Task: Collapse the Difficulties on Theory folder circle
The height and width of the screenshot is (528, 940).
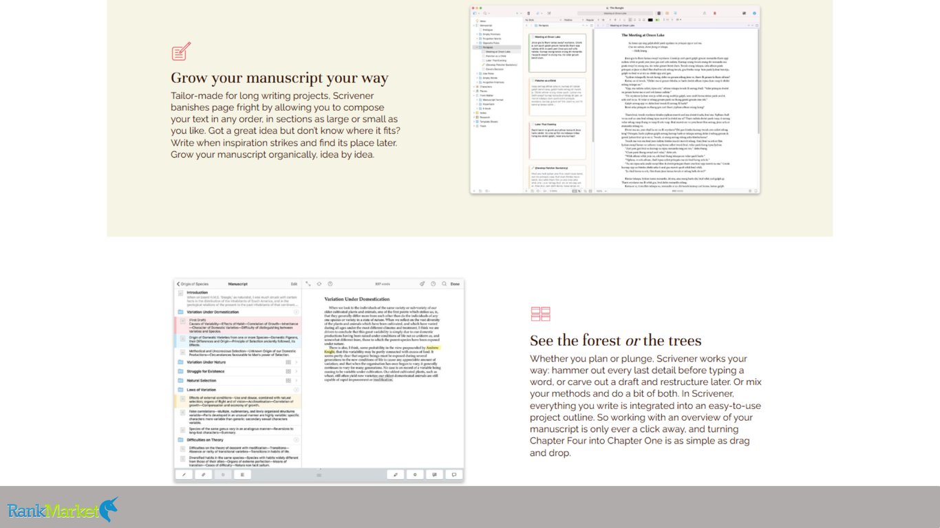Action: (x=297, y=439)
